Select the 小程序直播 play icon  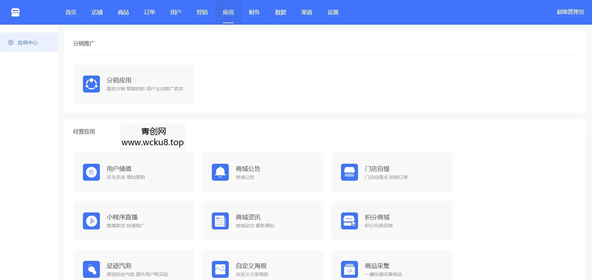[91, 221]
